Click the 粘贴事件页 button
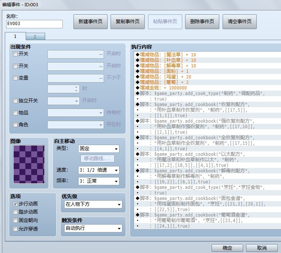 [x=165, y=22]
